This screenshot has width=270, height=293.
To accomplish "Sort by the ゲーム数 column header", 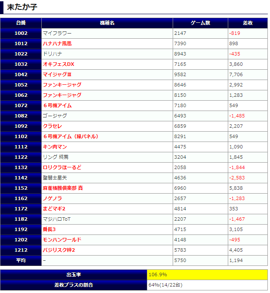I will [200, 23].
